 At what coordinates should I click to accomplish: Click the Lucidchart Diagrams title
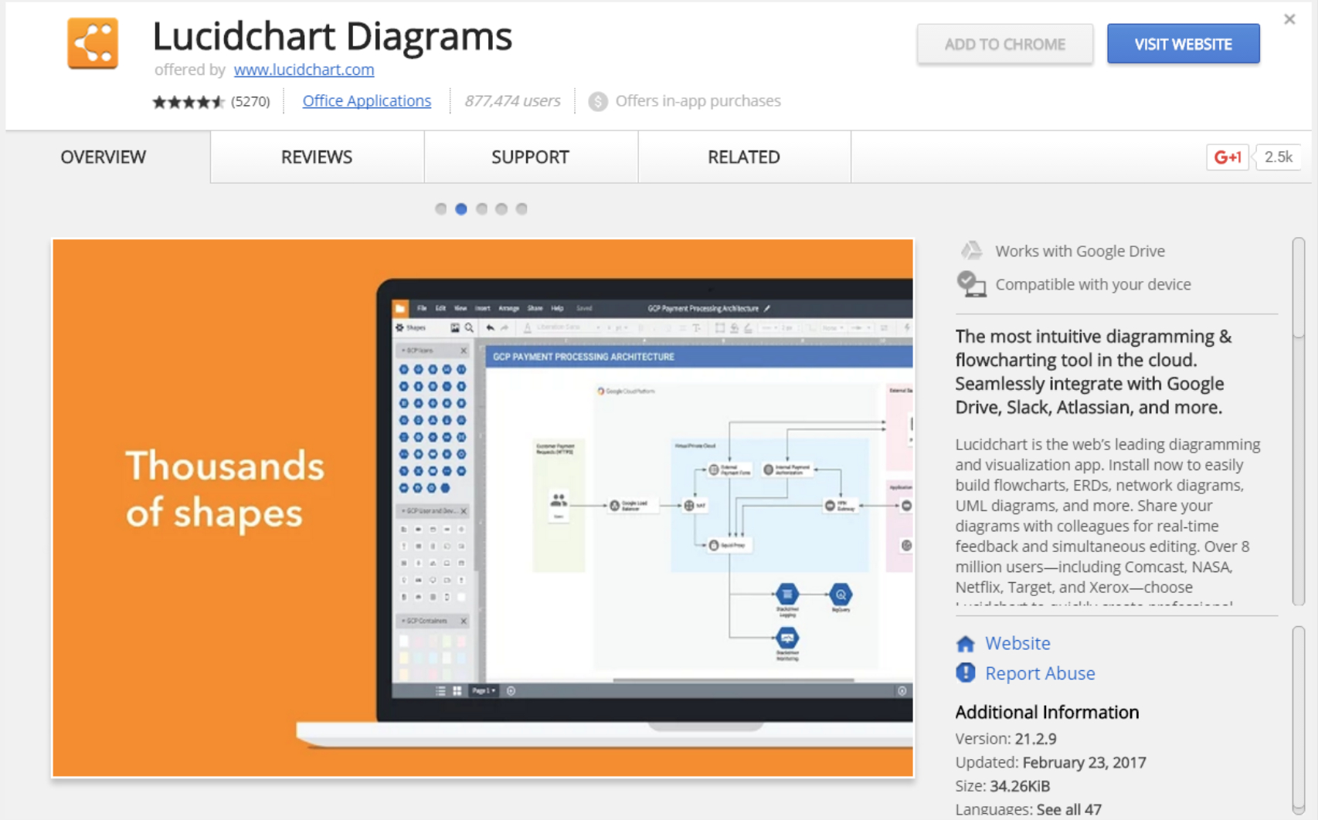click(x=332, y=36)
